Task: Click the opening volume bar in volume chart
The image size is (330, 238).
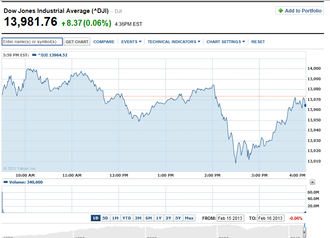Action: click(x=2, y=202)
